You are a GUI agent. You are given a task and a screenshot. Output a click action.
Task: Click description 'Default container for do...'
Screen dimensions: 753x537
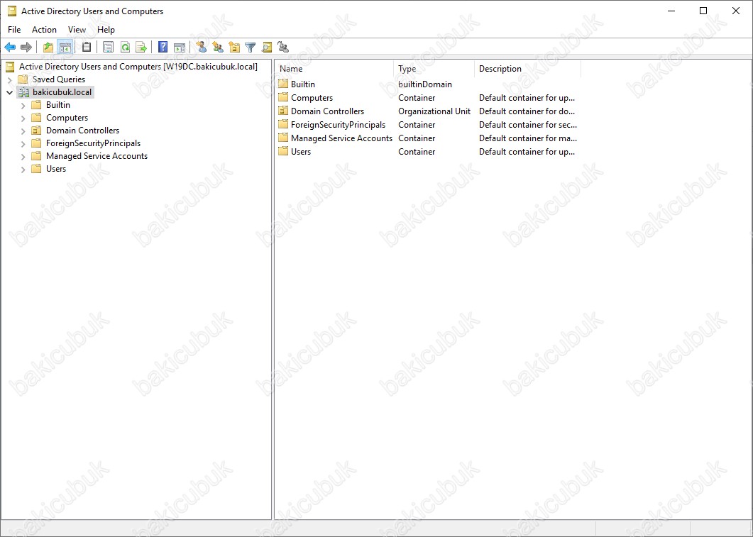tap(527, 111)
